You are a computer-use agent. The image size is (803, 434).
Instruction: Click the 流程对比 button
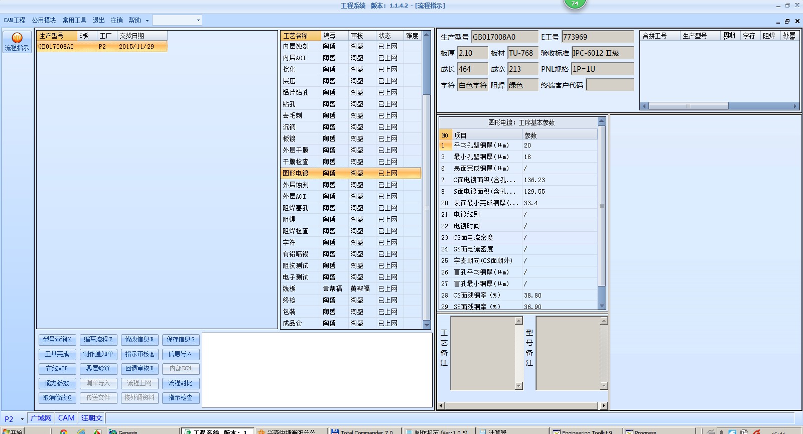click(181, 383)
